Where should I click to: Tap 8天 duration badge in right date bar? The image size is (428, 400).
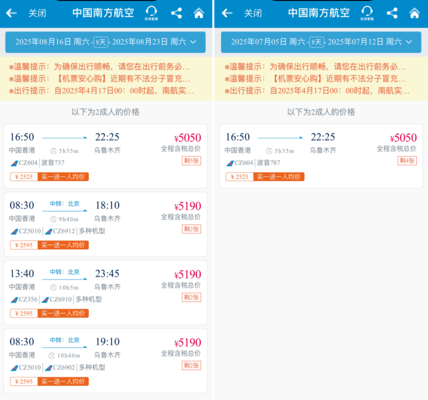click(316, 42)
